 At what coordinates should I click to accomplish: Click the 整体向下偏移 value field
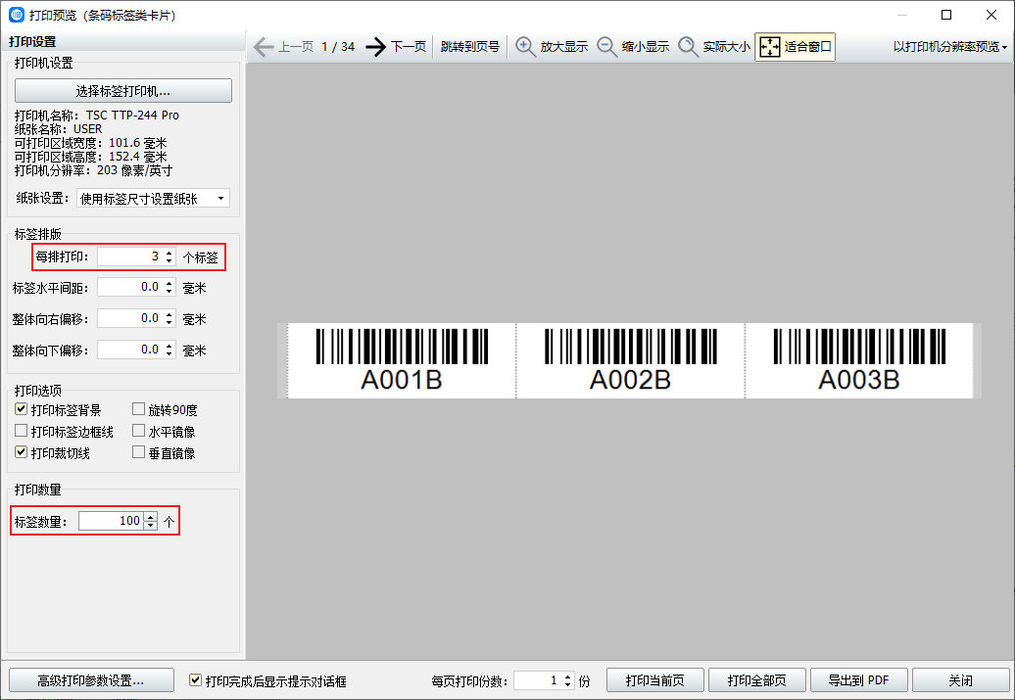(x=130, y=350)
